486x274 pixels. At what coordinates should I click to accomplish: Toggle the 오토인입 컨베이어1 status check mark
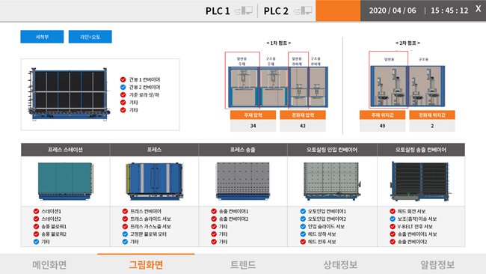[x=303, y=211]
